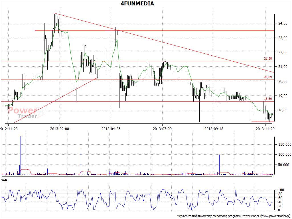Click the 2013-11-29 date label
Image resolution: width=292 pixels, height=219 pixels.
[265, 129]
